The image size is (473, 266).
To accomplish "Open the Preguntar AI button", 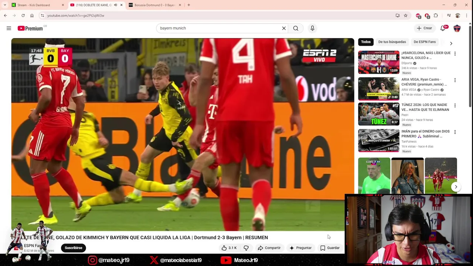I will coord(300,248).
